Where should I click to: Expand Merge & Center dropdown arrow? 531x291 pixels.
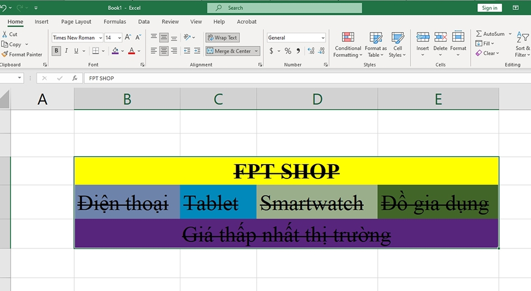pyautogui.click(x=256, y=51)
